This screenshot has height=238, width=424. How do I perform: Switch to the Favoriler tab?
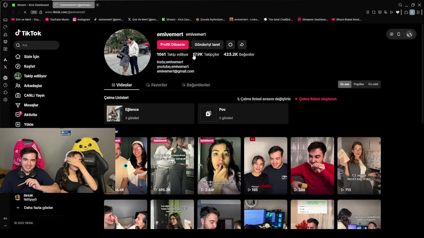point(157,85)
